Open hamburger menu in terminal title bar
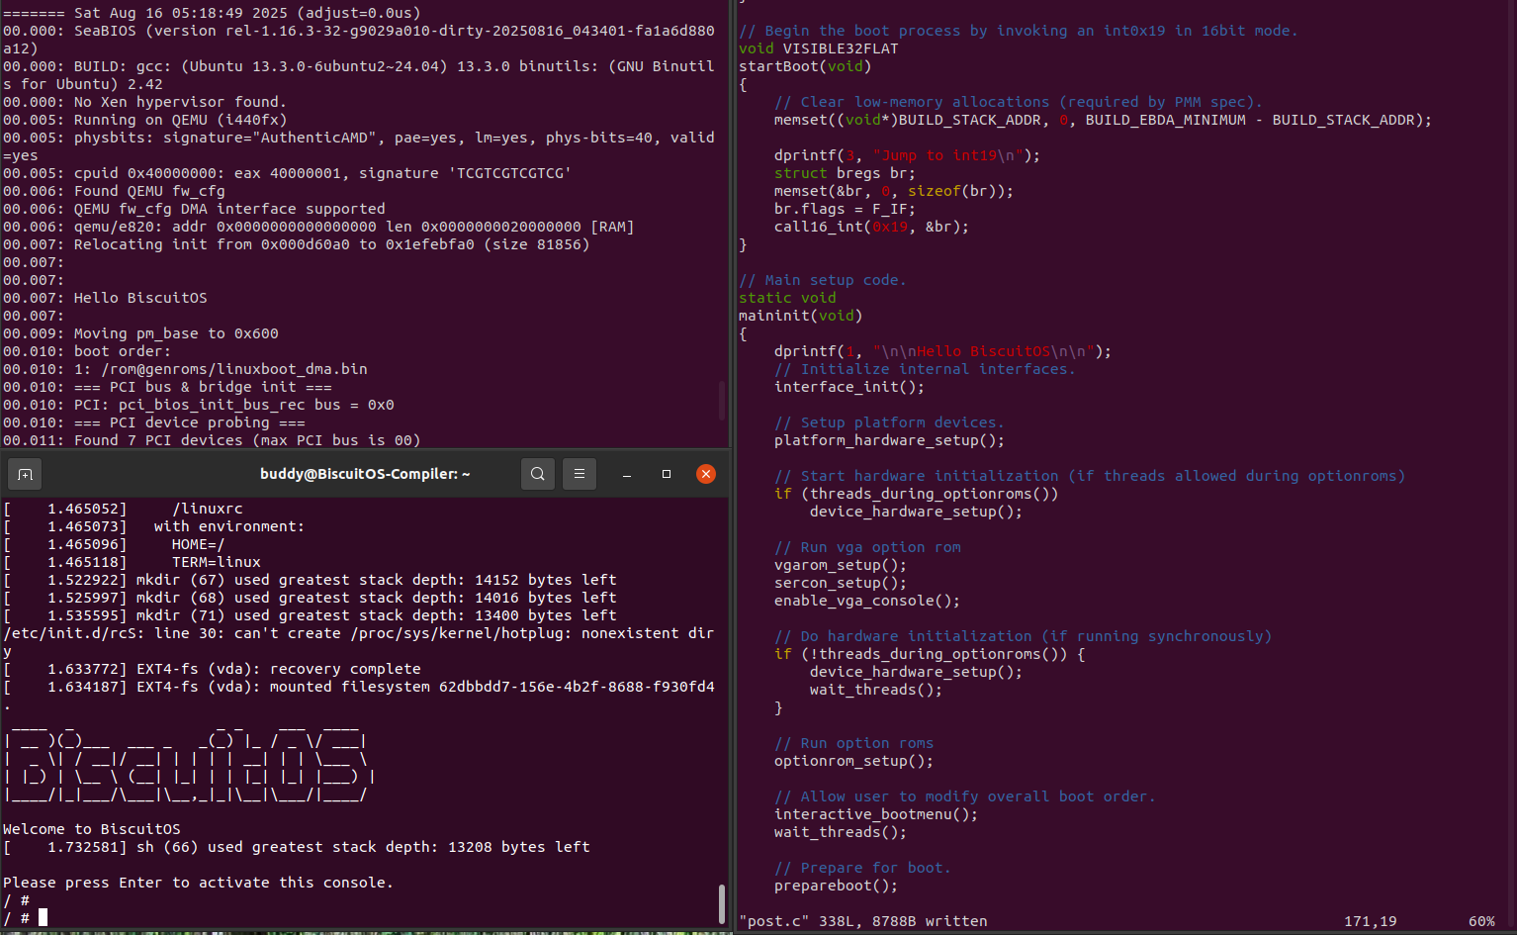1517x935 pixels. tap(580, 474)
